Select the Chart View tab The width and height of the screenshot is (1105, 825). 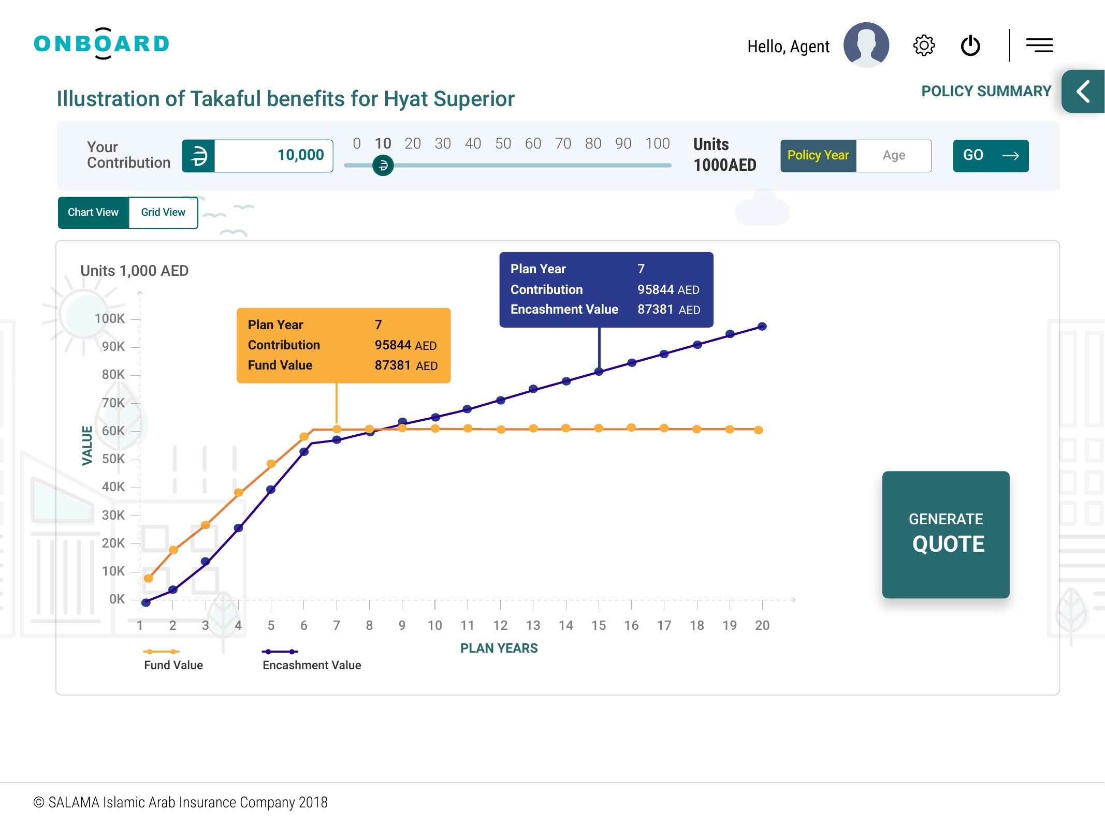coord(93,212)
